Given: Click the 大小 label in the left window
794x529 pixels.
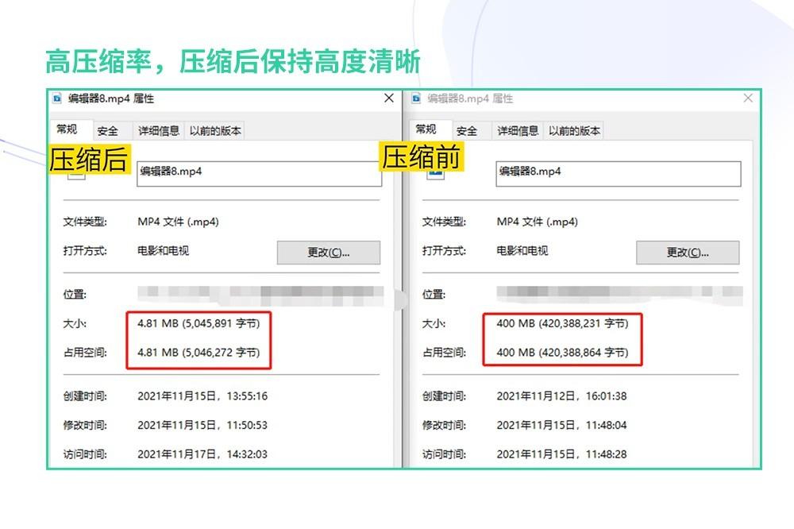Looking at the screenshot, I should tap(75, 323).
